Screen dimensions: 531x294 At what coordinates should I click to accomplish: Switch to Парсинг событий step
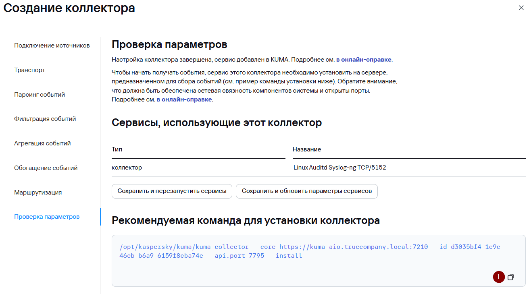[x=40, y=95]
